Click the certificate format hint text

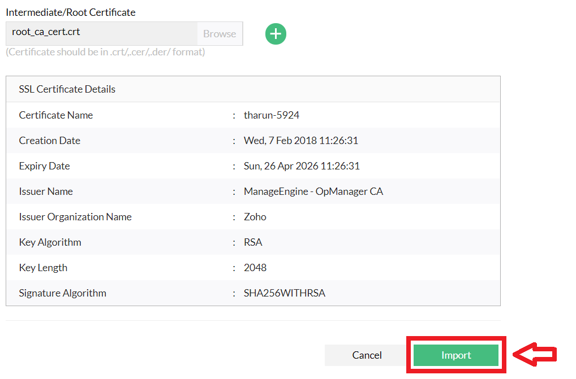click(105, 51)
